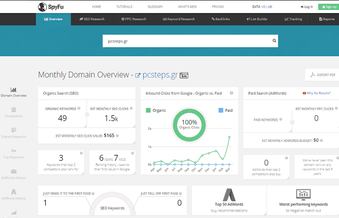The image size is (339, 218).
Task: Click arrow circle between paid keyword stats
Action: click(292, 123)
